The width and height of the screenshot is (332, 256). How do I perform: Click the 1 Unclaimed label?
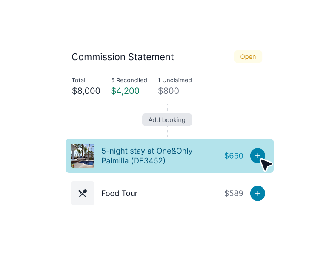(x=175, y=80)
